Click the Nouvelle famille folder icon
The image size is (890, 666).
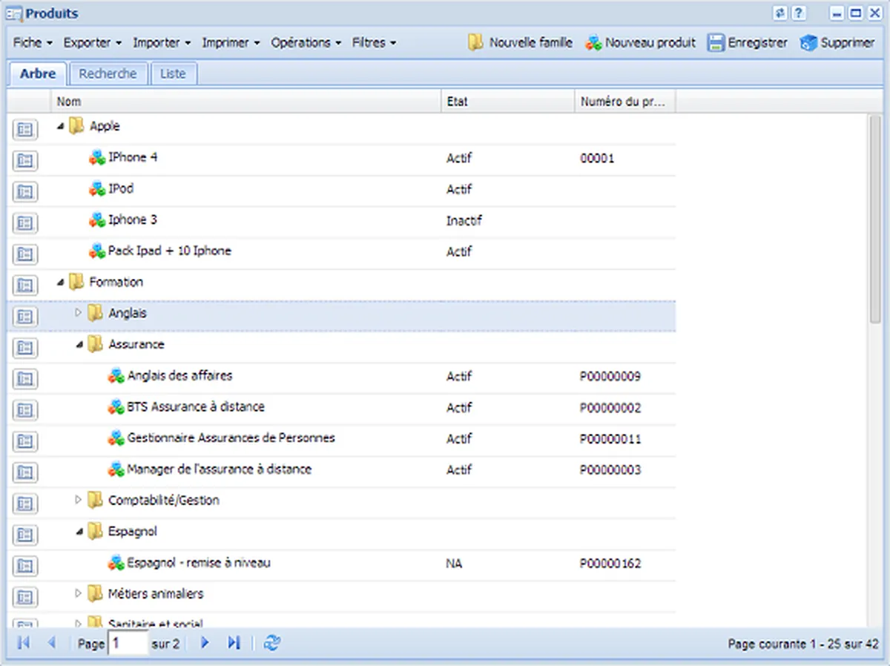pyautogui.click(x=475, y=43)
